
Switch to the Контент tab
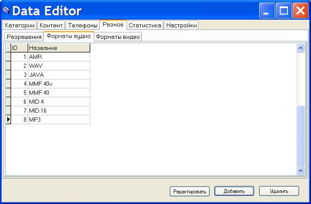pyautogui.click(x=51, y=25)
